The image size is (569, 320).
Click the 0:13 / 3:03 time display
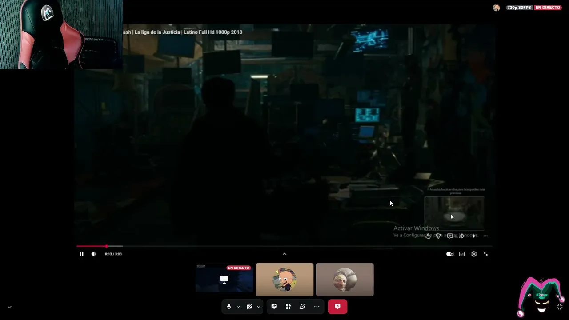(x=113, y=254)
